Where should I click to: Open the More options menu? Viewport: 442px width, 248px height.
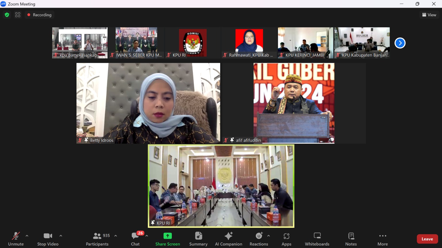click(x=383, y=239)
